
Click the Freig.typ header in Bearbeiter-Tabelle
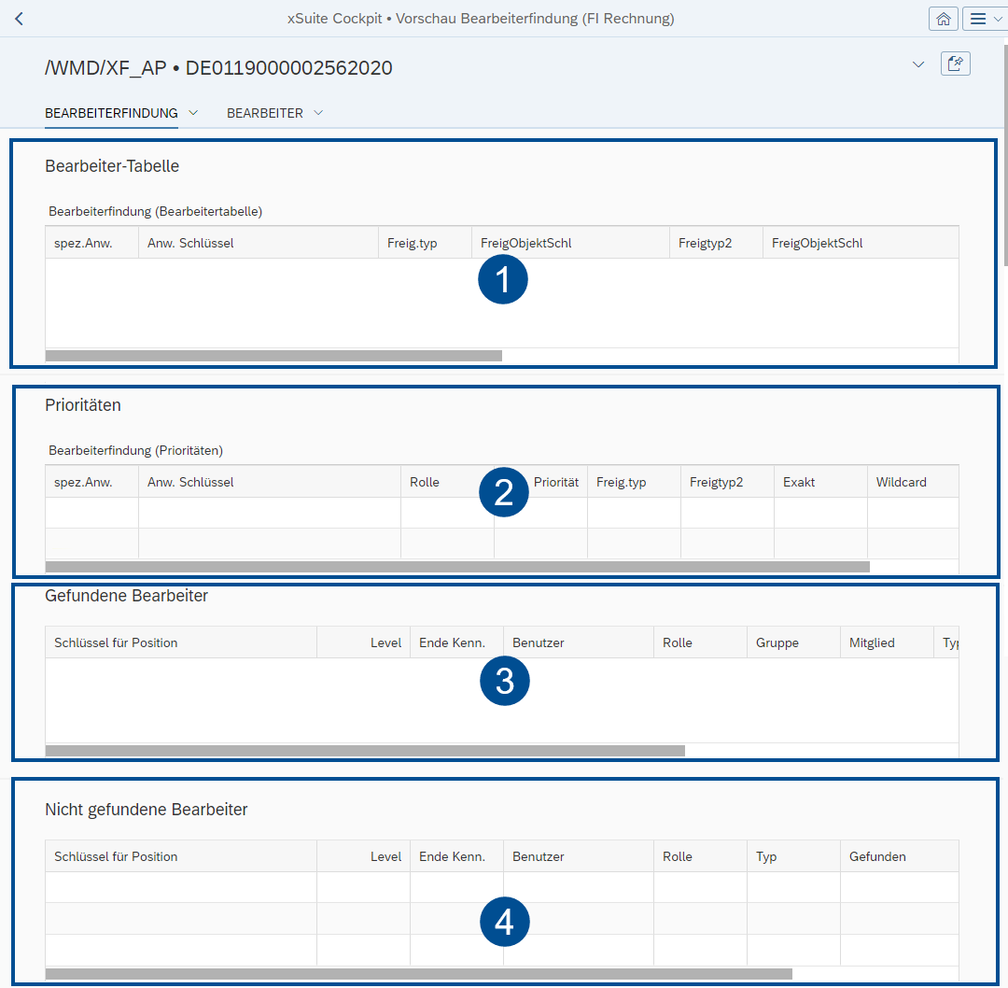(410, 241)
